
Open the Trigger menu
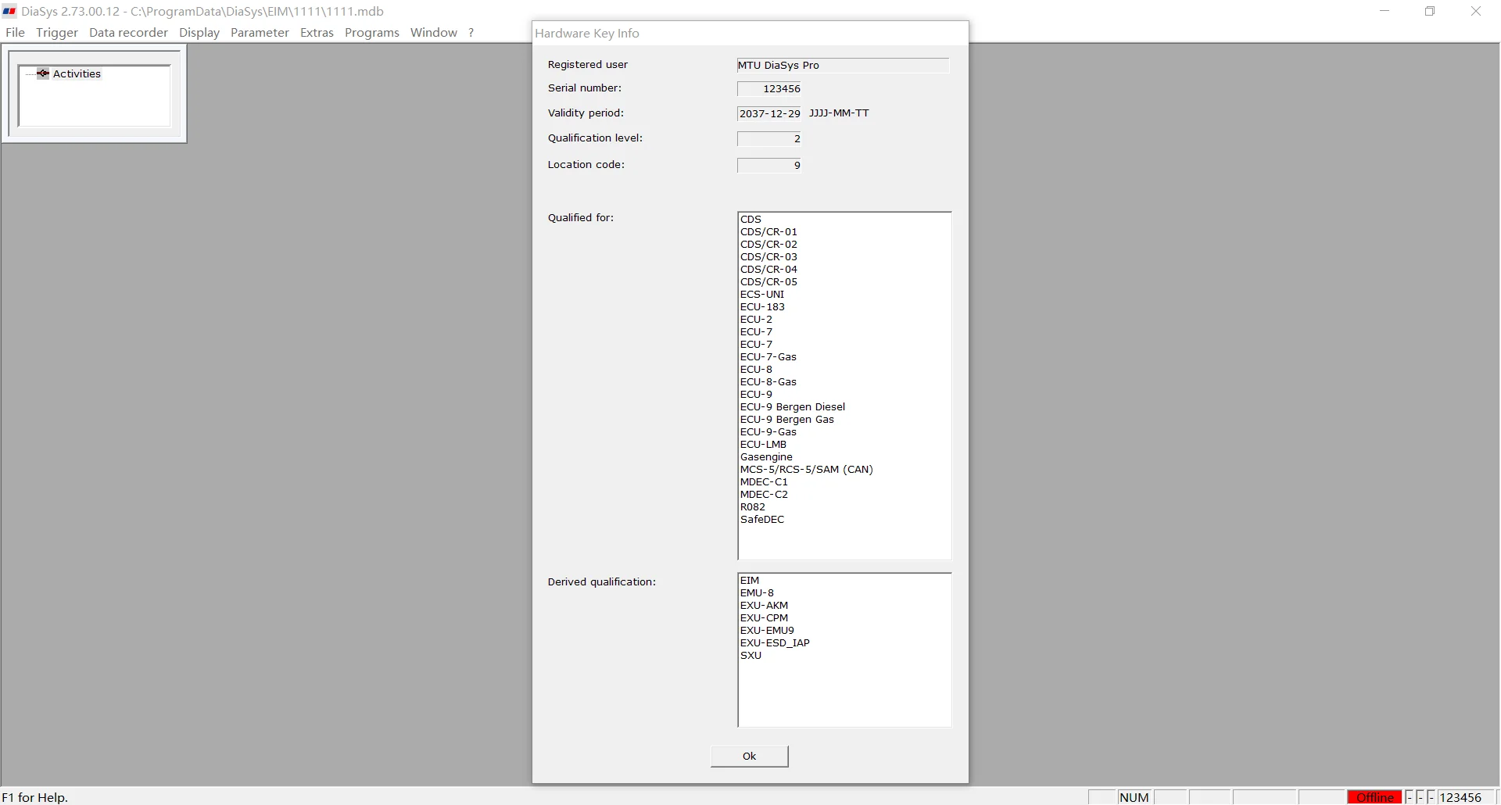[x=57, y=33]
